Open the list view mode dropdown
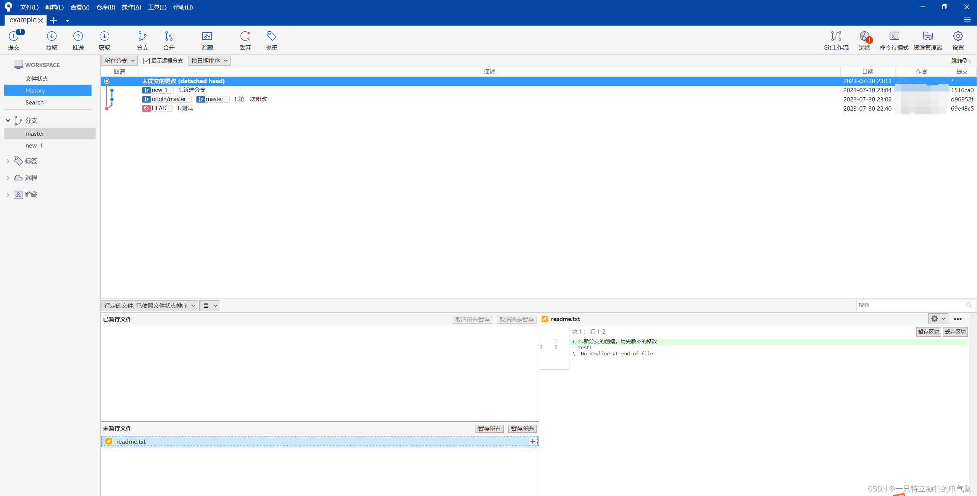This screenshot has width=977, height=496. (x=210, y=305)
